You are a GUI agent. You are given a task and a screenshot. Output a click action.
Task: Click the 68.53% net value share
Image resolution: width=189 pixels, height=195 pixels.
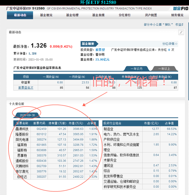[172, 129]
